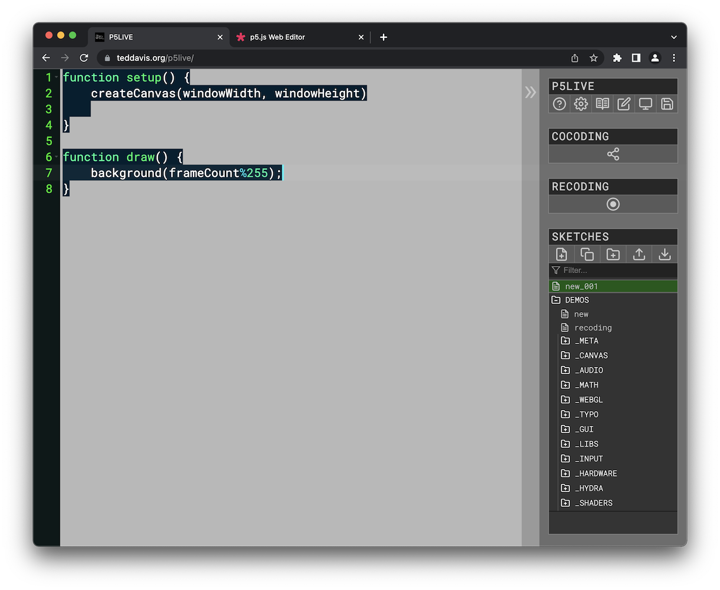The width and height of the screenshot is (720, 590).
Task: Open the 'new' demo sketch
Action: coord(581,314)
